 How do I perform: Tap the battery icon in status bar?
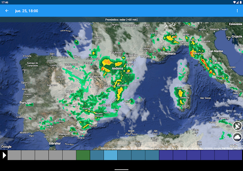[x=241, y=2]
